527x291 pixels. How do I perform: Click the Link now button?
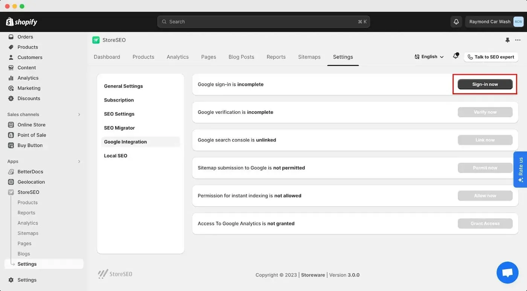coord(485,140)
